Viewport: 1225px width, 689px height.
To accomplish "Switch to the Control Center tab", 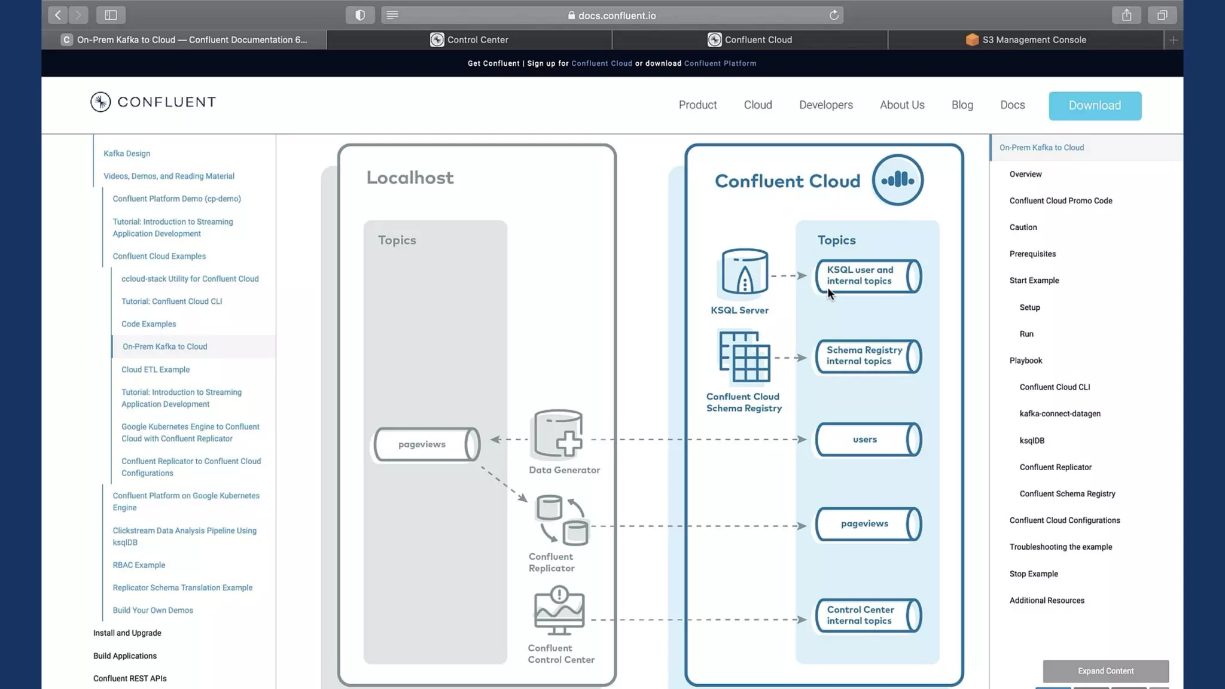I will [x=470, y=39].
